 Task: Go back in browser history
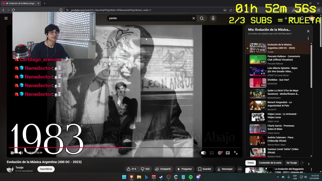pos(3,10)
